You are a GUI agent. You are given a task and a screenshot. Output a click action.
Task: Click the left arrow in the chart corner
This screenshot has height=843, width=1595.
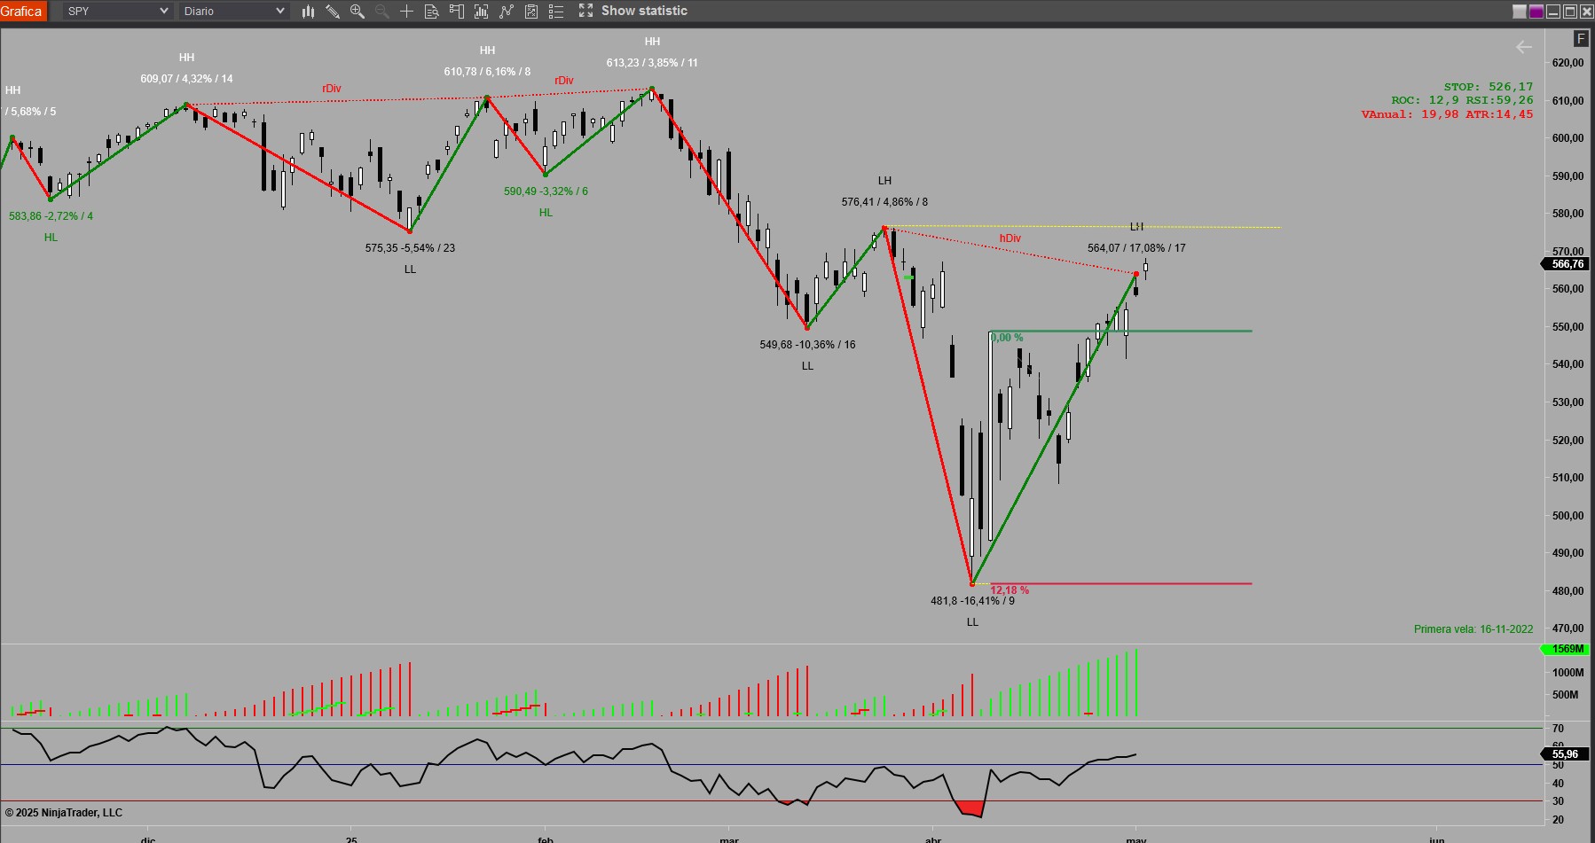(1524, 48)
